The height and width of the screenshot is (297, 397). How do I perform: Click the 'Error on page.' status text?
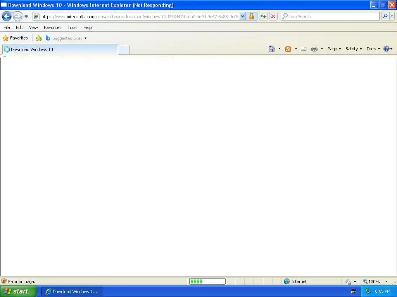click(x=22, y=282)
